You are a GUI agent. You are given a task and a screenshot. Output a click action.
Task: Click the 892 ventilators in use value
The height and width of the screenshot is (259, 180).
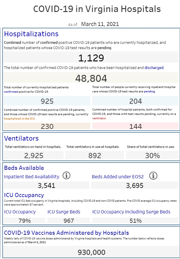pos(95,155)
